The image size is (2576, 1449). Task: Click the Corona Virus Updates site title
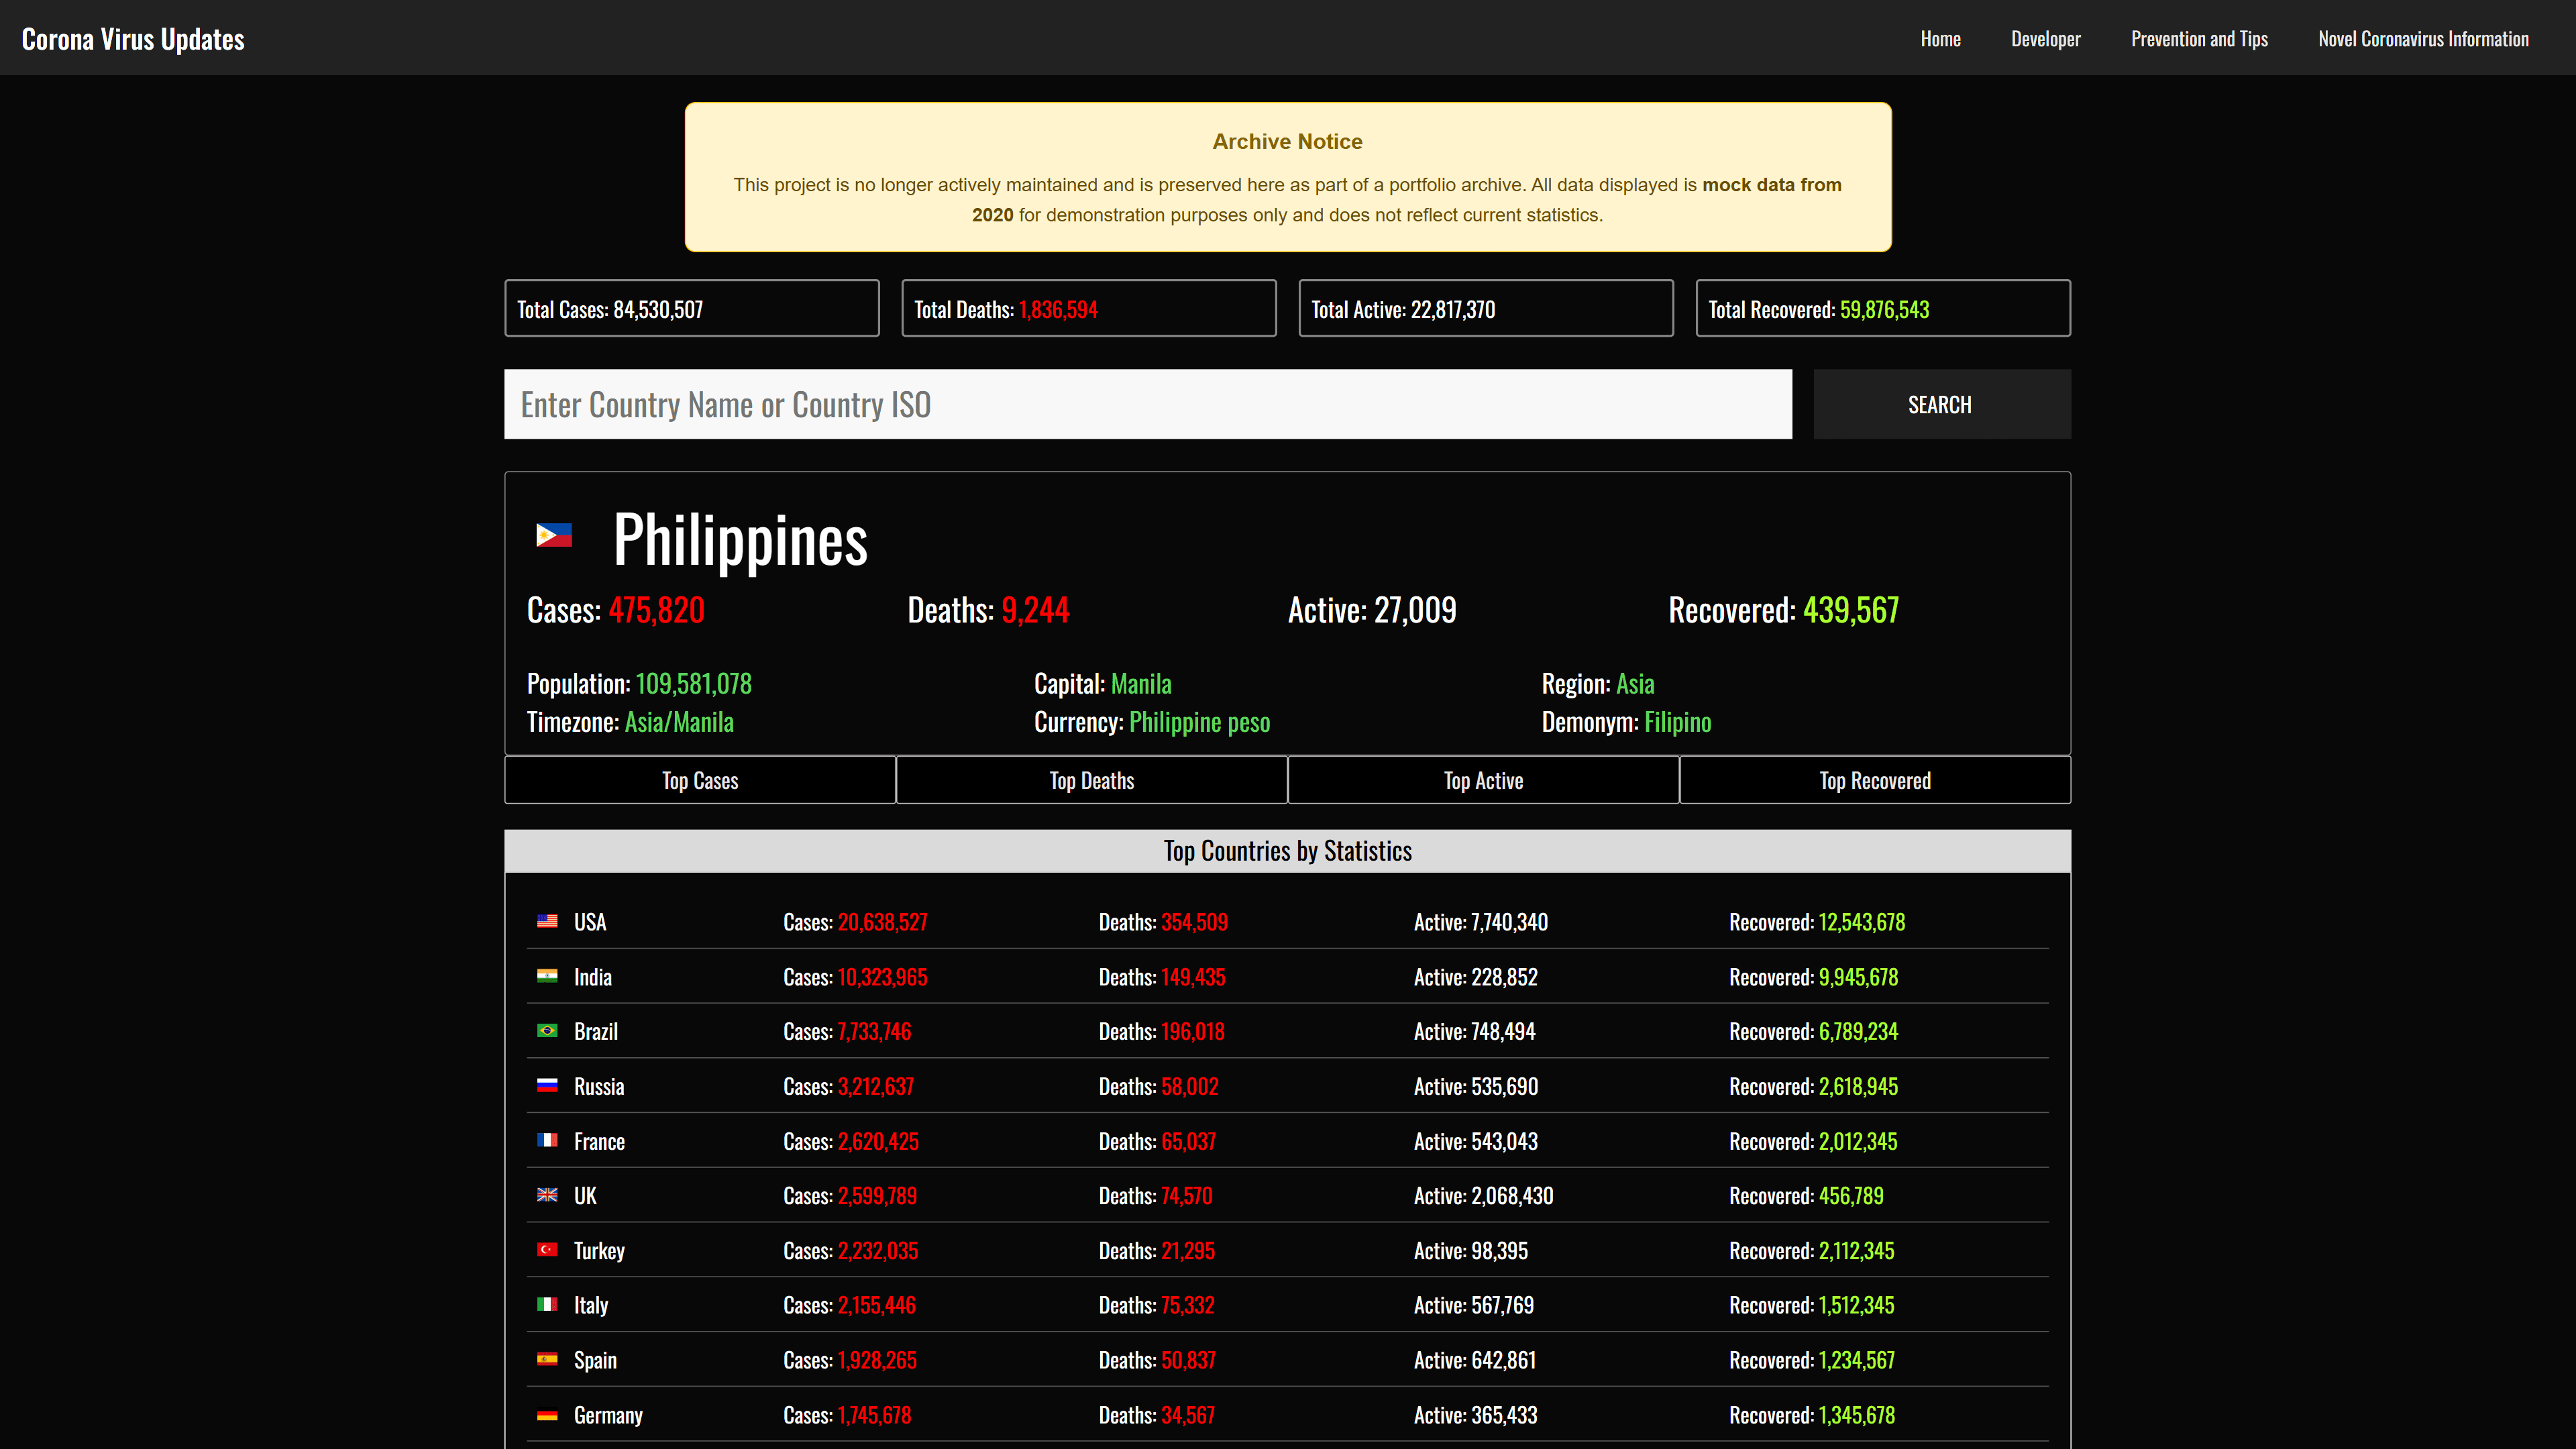(x=133, y=39)
